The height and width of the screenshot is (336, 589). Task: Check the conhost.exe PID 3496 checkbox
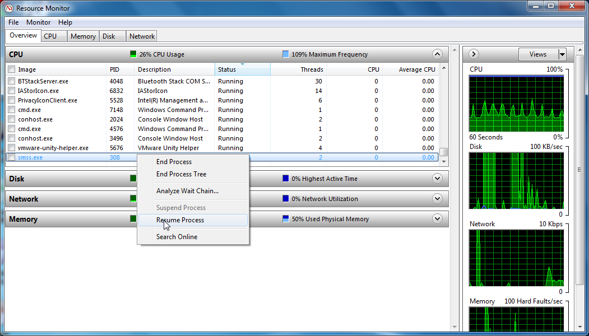pos(12,138)
